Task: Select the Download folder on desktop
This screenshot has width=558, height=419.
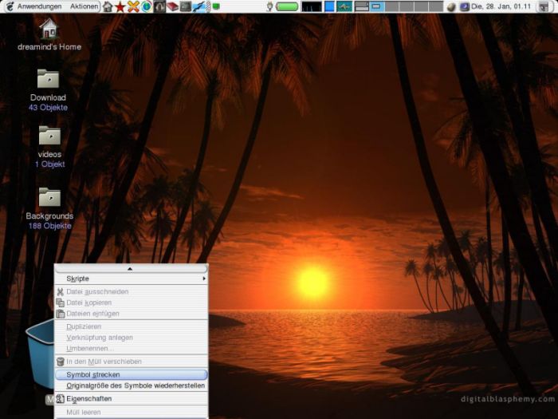Action: pos(48,89)
